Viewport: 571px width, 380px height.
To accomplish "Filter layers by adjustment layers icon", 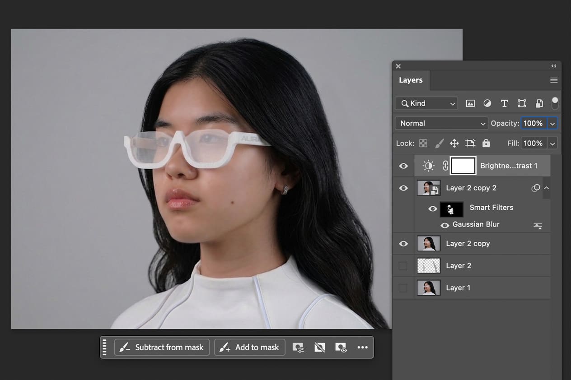I will 487,103.
